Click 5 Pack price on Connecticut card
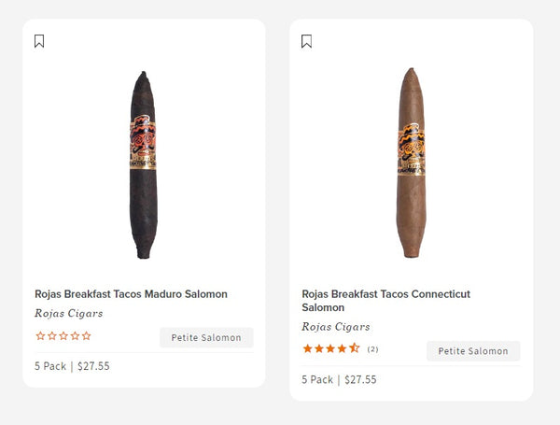 [340, 379]
